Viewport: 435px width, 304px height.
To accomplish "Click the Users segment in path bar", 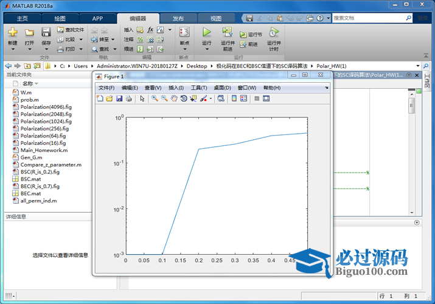I will tap(80, 66).
